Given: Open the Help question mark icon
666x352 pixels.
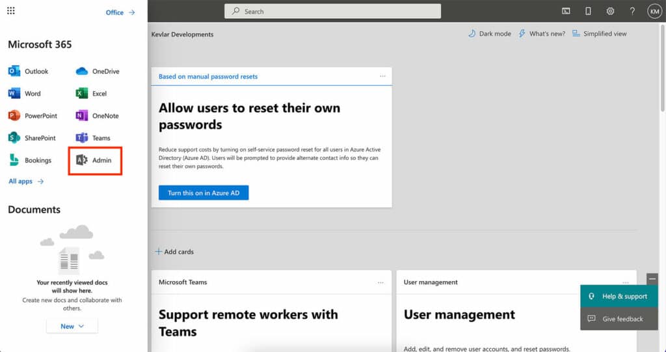Looking at the screenshot, I should point(632,12).
